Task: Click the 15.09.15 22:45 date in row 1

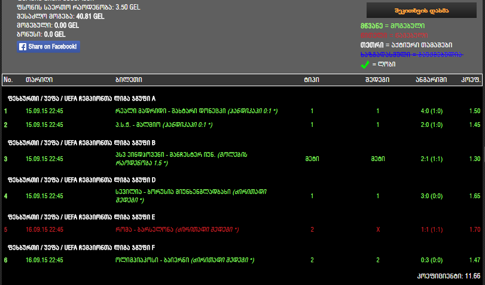Action: (44, 111)
